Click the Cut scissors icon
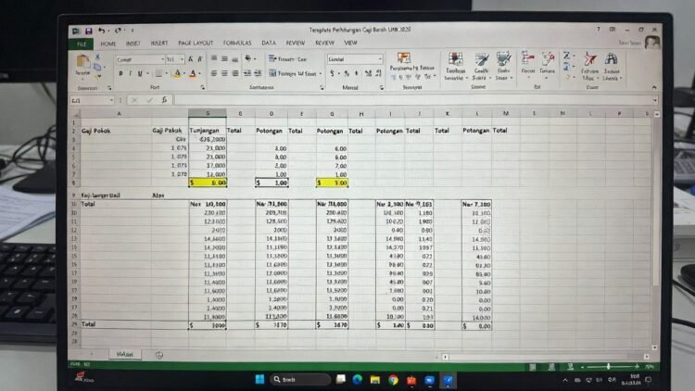This screenshot has height=391, width=695. click(97, 57)
